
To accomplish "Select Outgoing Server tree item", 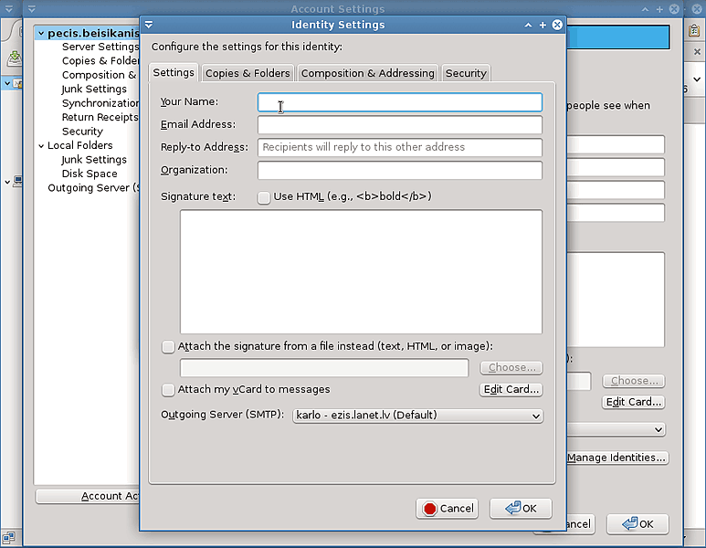I will tap(93, 188).
